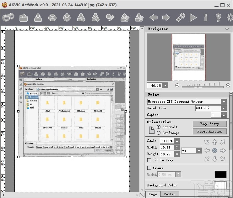The width and height of the screenshot is (233, 198).
Task: Select Landscape orientation
Action: click(159, 133)
